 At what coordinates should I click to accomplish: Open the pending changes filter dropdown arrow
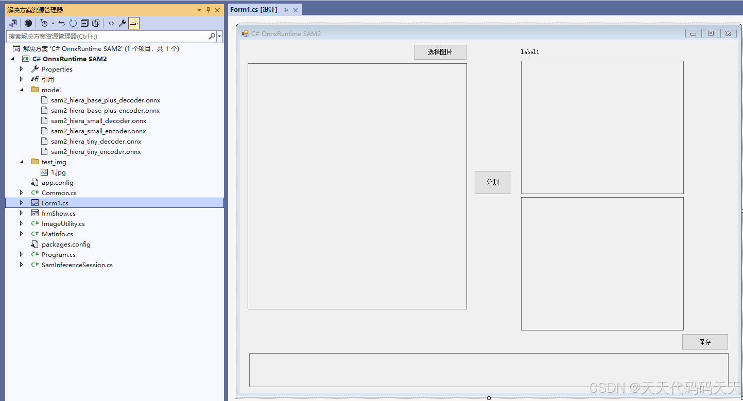(x=53, y=23)
